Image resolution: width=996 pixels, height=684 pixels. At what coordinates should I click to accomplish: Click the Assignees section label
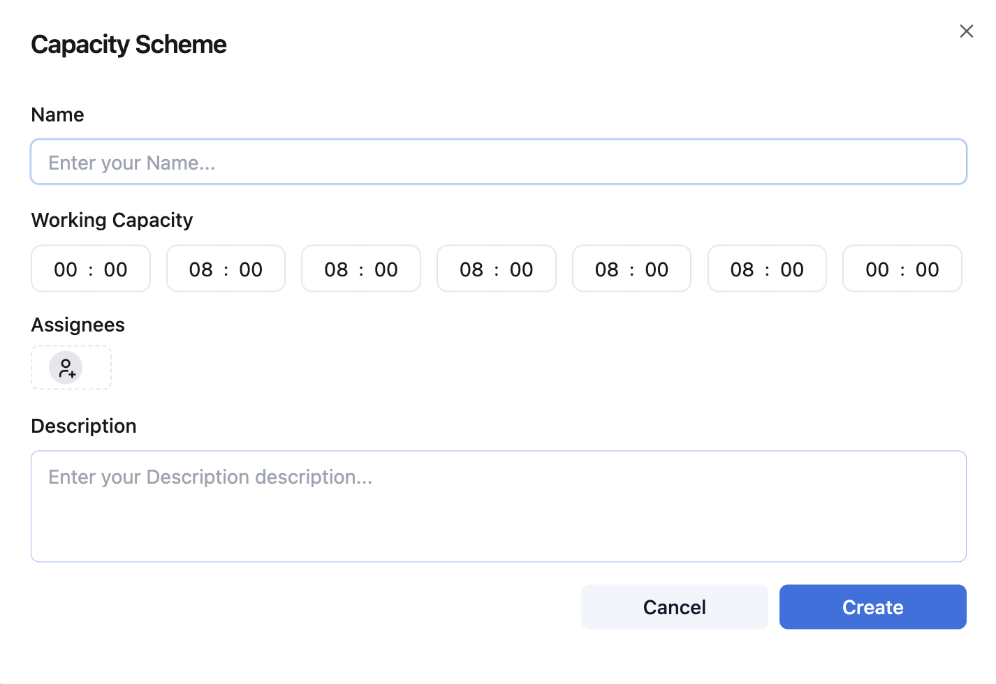click(78, 325)
